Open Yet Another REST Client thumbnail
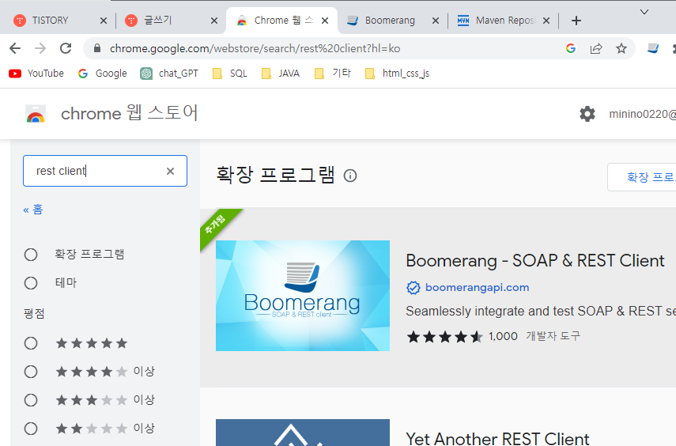The width and height of the screenshot is (676, 446). coord(303,433)
